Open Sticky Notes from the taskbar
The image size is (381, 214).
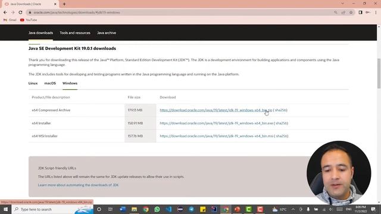pos(203,209)
